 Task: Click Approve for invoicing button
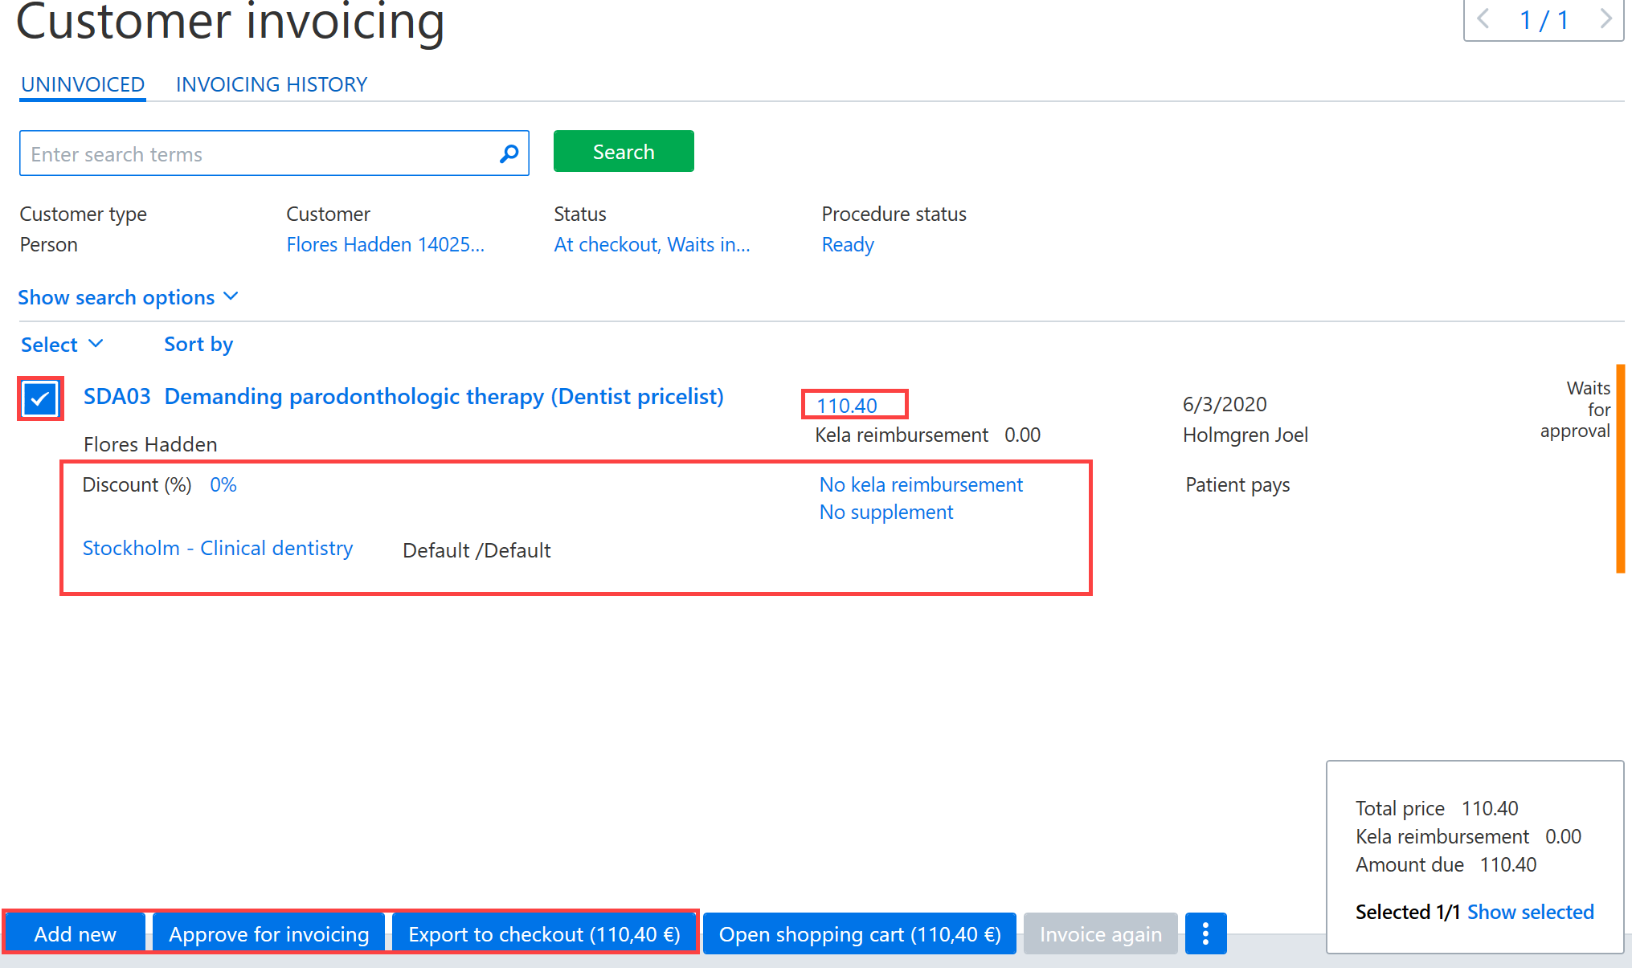click(x=269, y=933)
